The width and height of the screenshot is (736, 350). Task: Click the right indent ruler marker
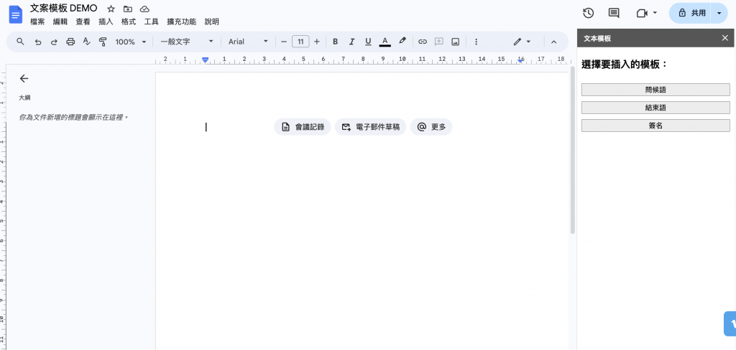tap(520, 60)
